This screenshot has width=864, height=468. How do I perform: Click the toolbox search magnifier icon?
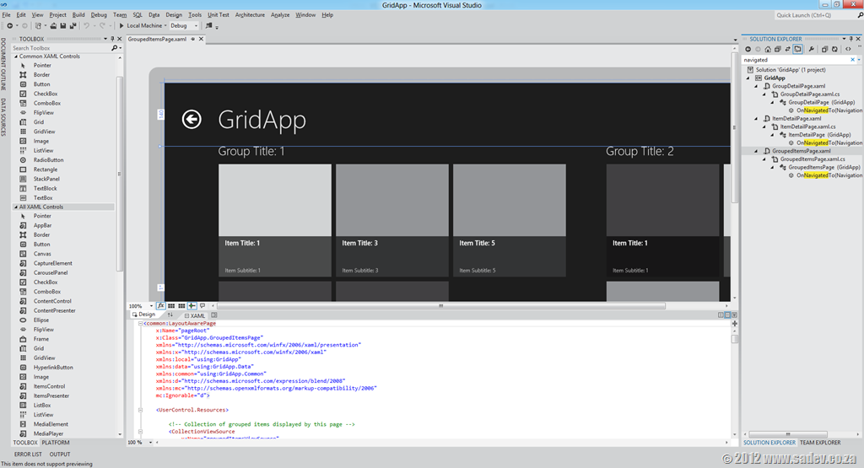[x=115, y=48]
